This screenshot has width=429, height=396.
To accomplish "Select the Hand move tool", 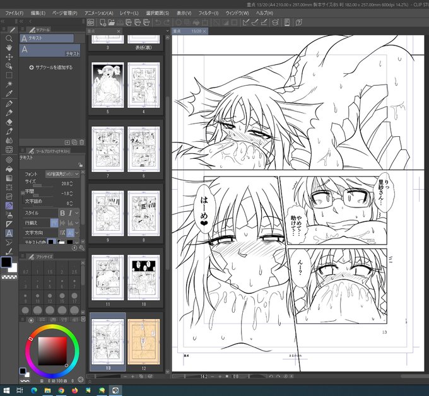I will point(9,47).
